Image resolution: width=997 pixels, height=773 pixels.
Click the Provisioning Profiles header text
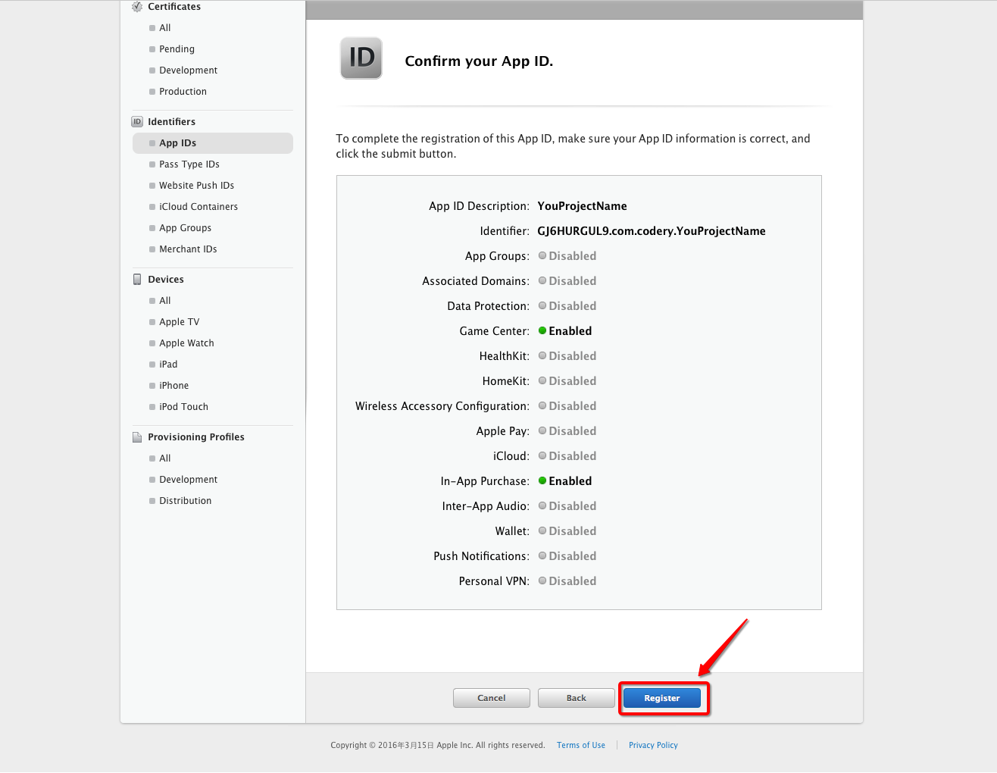pos(196,437)
